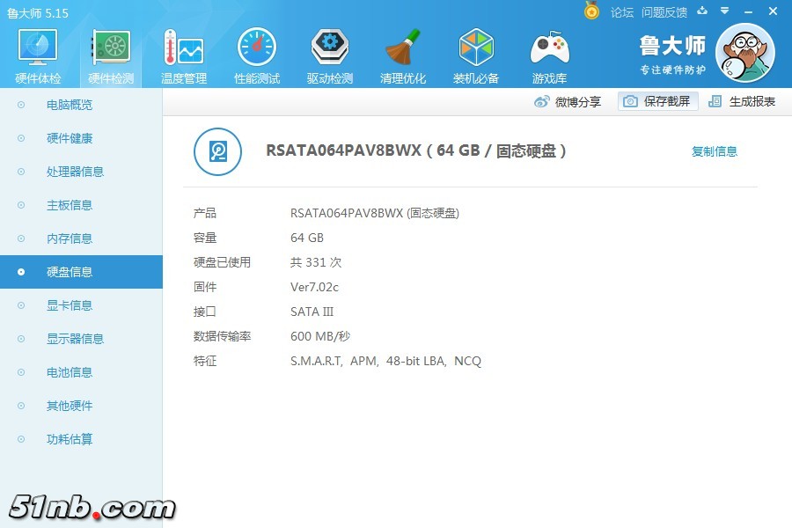Open 硬件体检 hardware checkup icon
The image size is (792, 528).
(38, 48)
